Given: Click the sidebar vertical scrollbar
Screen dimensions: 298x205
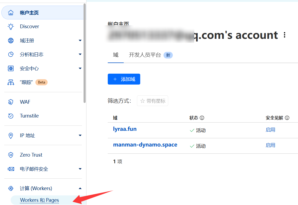Looking at the screenshot, I should click(x=85, y=53).
